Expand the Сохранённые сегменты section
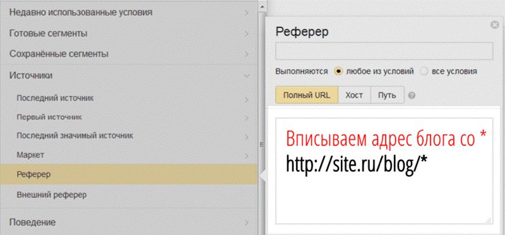 tap(129, 54)
